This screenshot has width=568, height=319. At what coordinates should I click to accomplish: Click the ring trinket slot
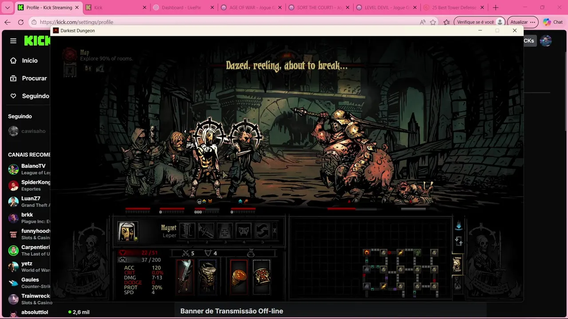[239, 276]
